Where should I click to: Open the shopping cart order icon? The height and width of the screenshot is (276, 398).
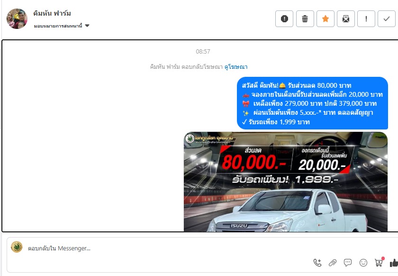(379, 263)
